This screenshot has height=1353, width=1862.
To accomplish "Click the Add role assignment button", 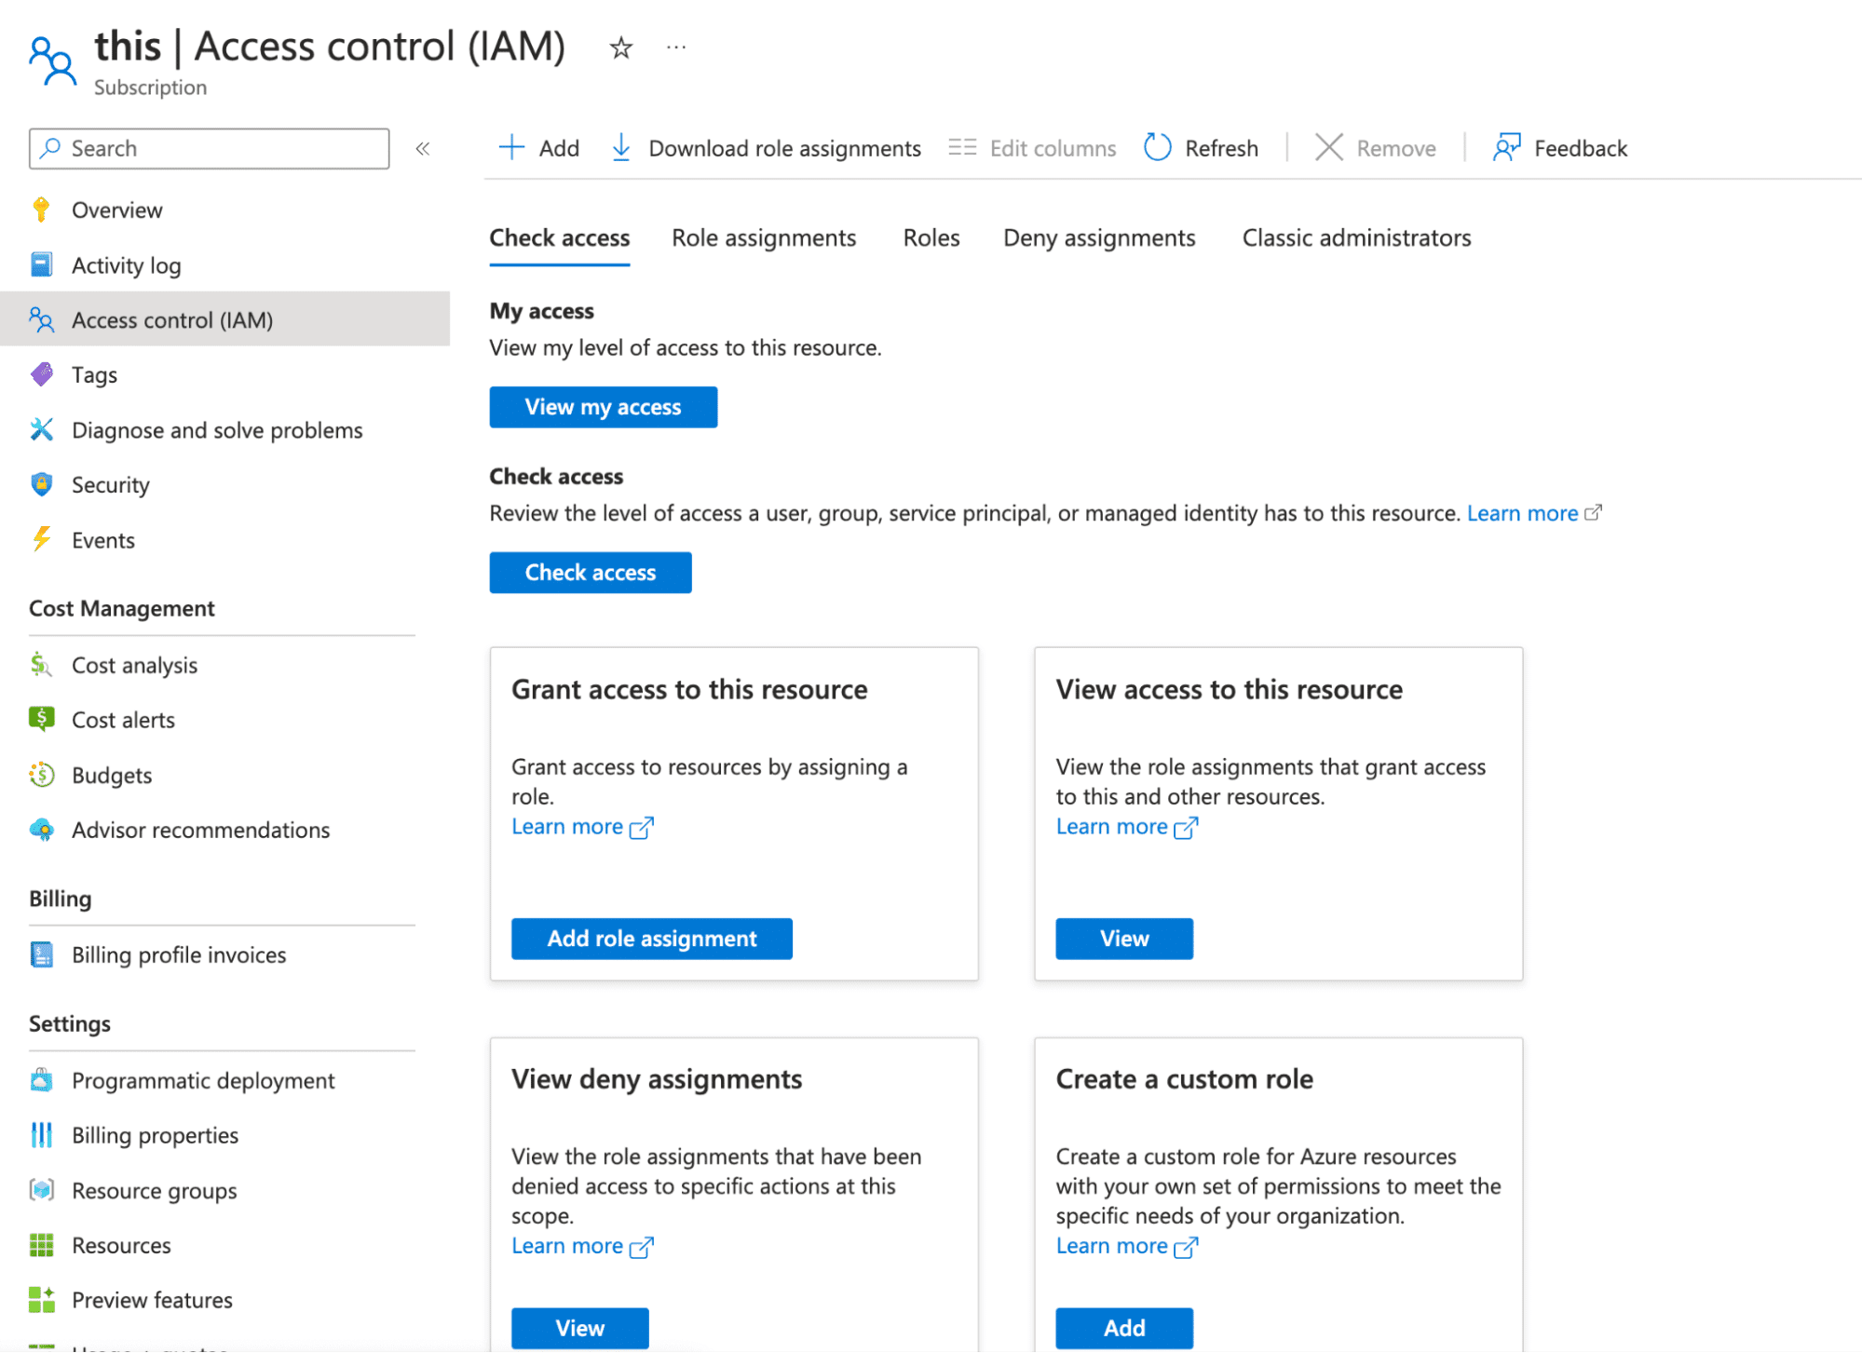I will click(652, 939).
